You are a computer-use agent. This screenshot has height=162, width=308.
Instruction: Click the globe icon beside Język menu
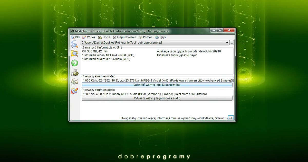click(157, 37)
